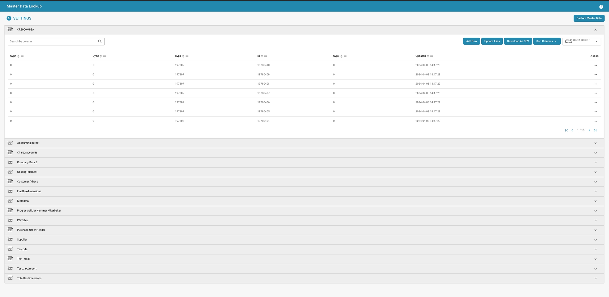Click the Download As CSV button
This screenshot has height=297, width=609.
coord(518,41)
